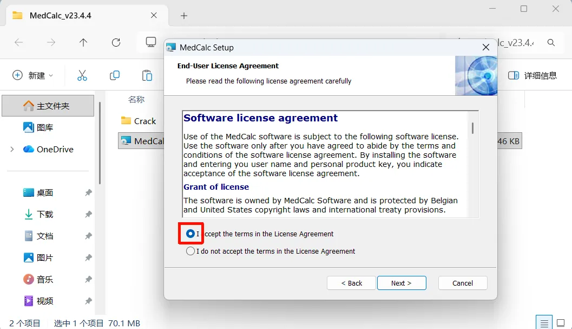Close the MedCalc_v23.4.4 tab
This screenshot has width=572, height=329.
154,15
